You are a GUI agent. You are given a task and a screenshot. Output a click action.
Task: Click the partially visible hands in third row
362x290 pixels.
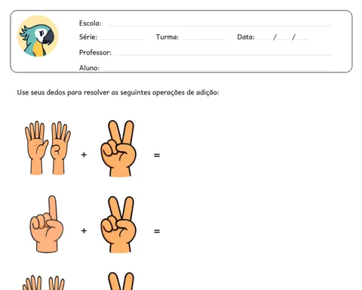point(44,282)
